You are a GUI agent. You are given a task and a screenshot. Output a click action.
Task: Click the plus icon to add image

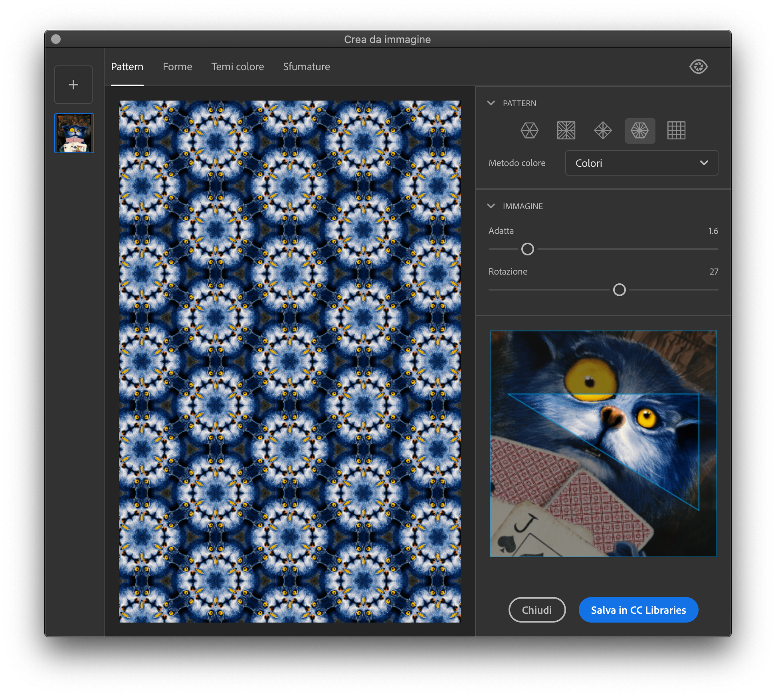coord(73,85)
